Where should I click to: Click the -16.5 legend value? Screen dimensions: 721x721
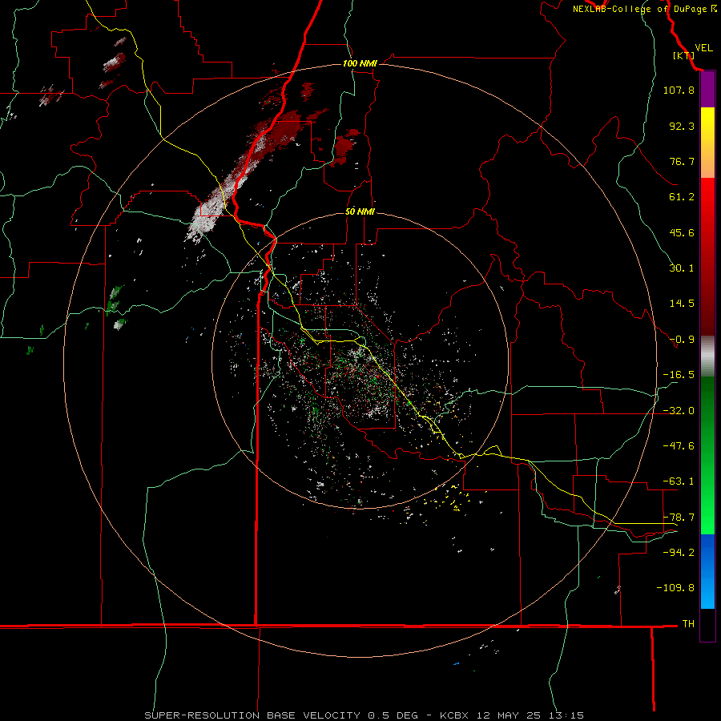click(679, 375)
